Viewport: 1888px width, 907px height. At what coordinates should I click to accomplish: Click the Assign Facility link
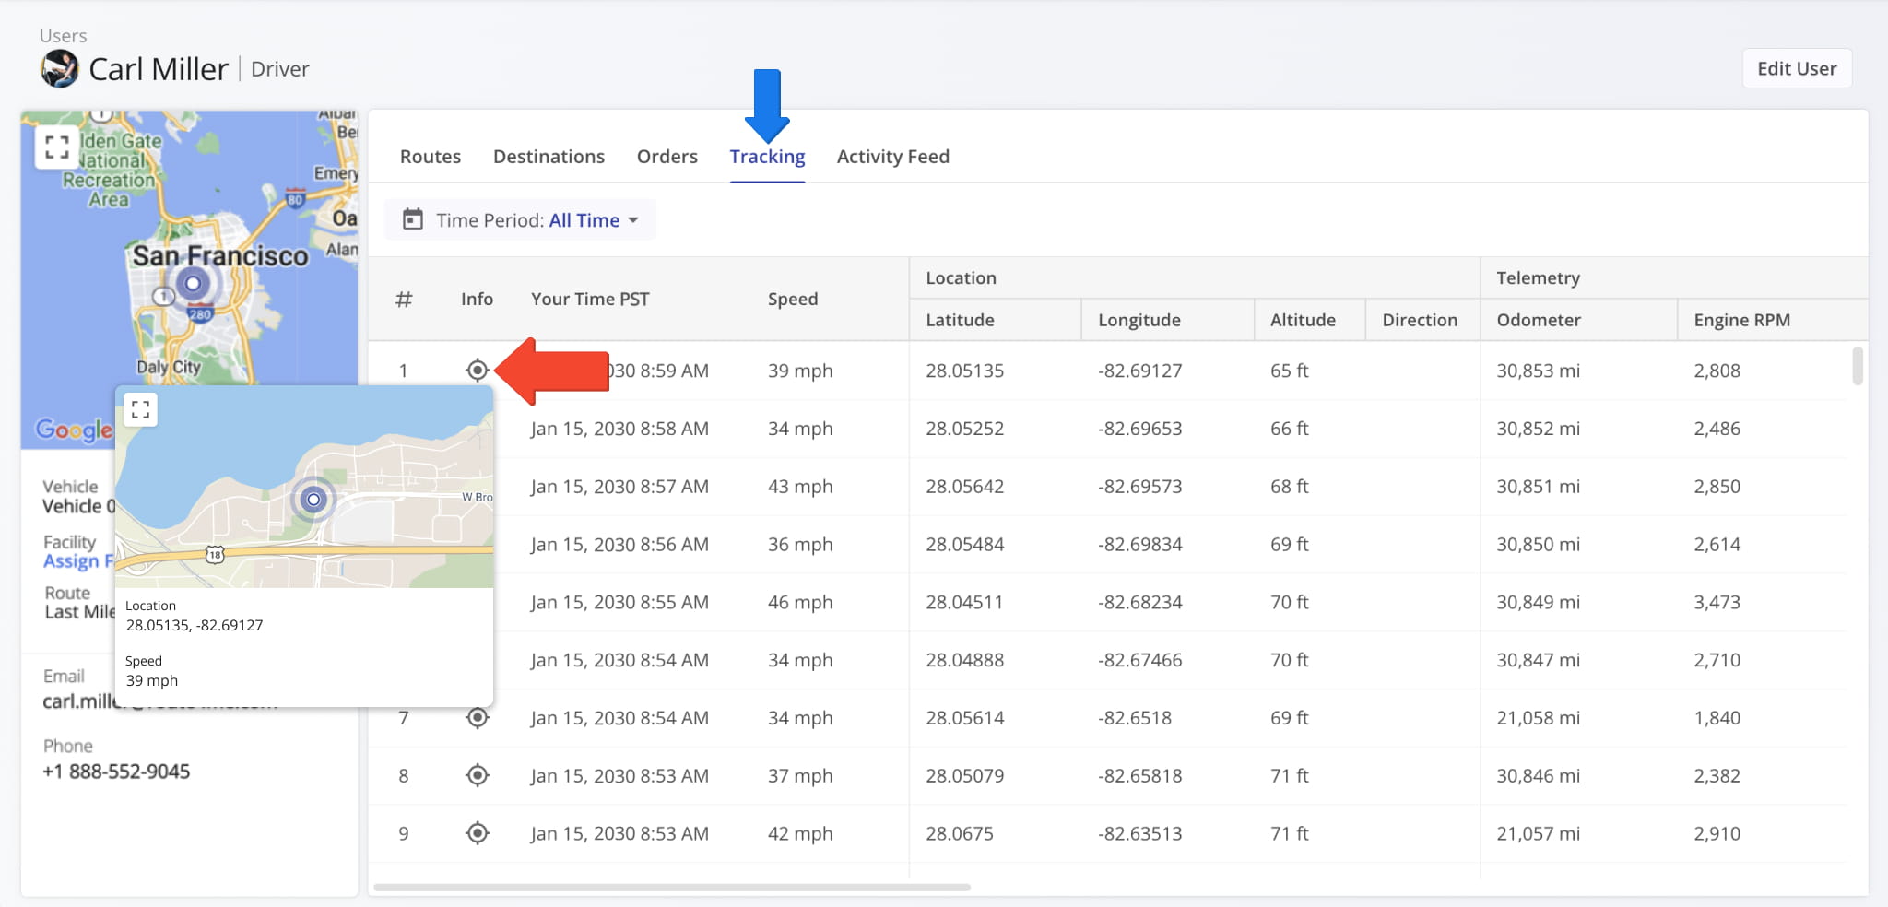click(77, 561)
